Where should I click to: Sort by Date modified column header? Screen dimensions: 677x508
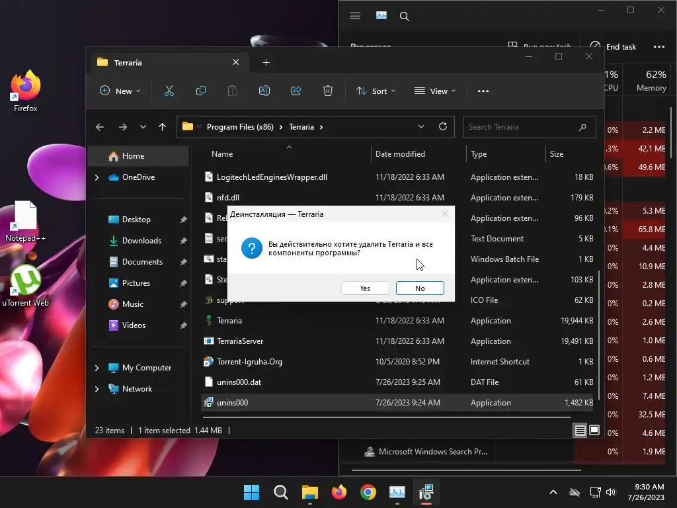(x=400, y=153)
